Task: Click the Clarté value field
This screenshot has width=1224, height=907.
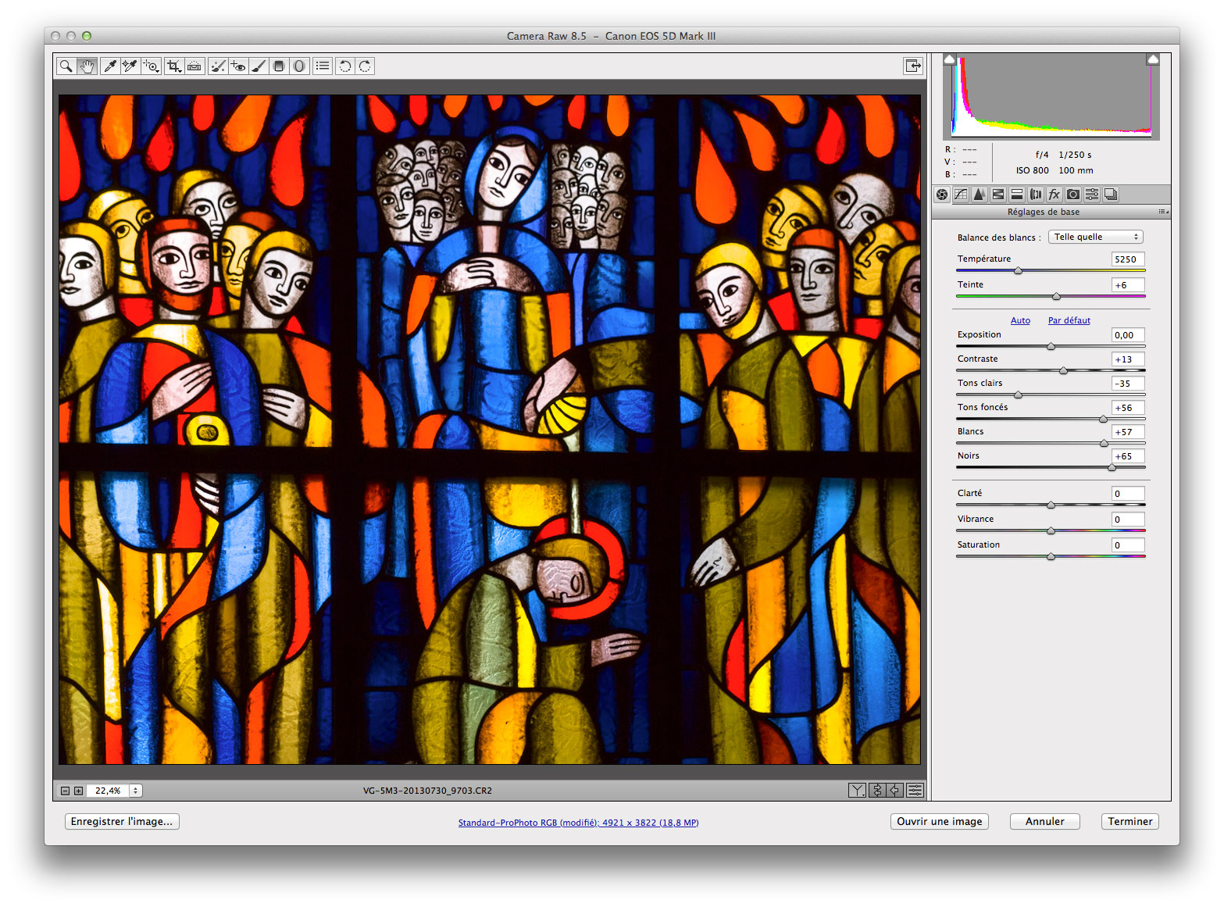Action: coord(1128,494)
